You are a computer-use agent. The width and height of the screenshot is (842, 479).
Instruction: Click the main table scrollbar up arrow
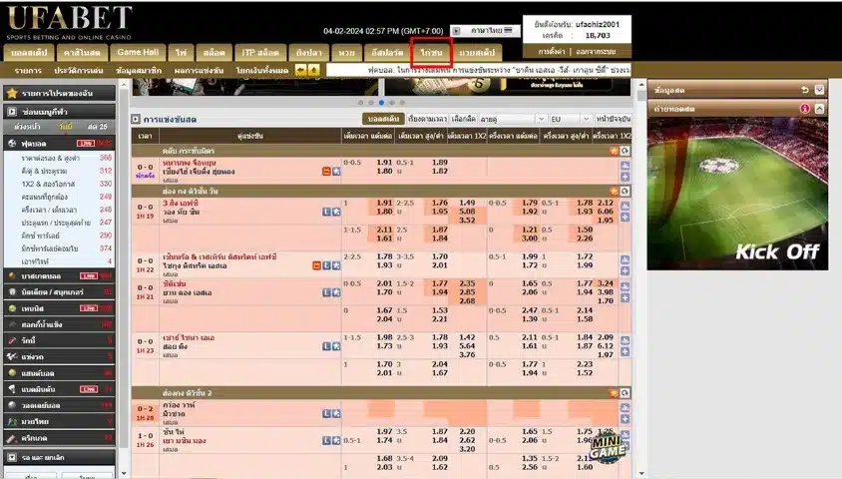pos(640,85)
